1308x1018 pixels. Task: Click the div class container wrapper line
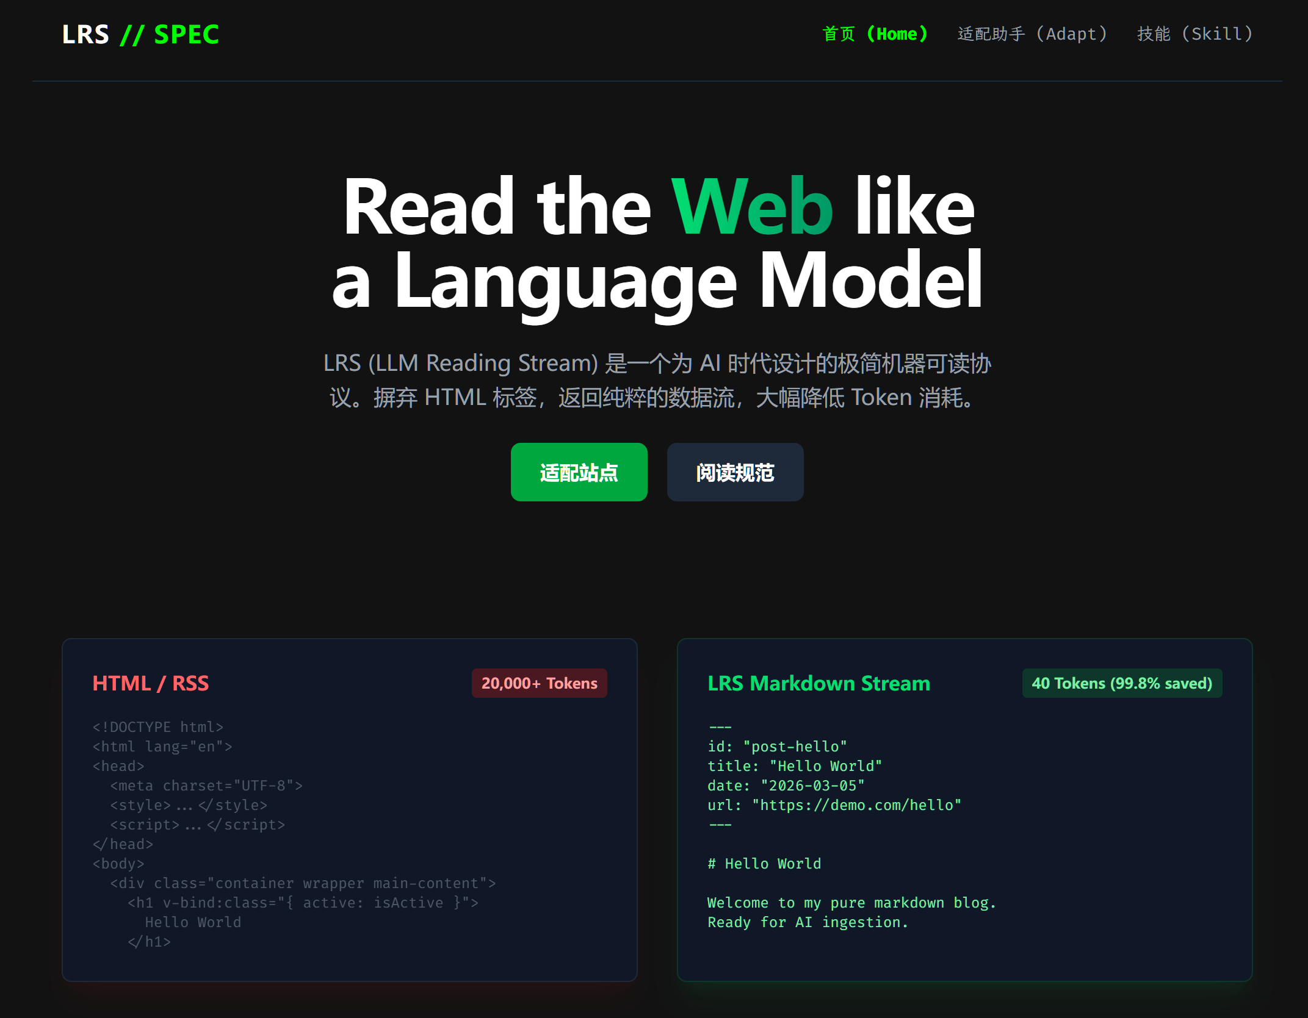point(303,883)
